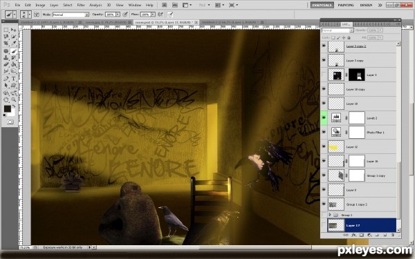415x259 pixels.
Task: Hide Layer 3 copy 2 via eye icon
Action: pos(324,46)
